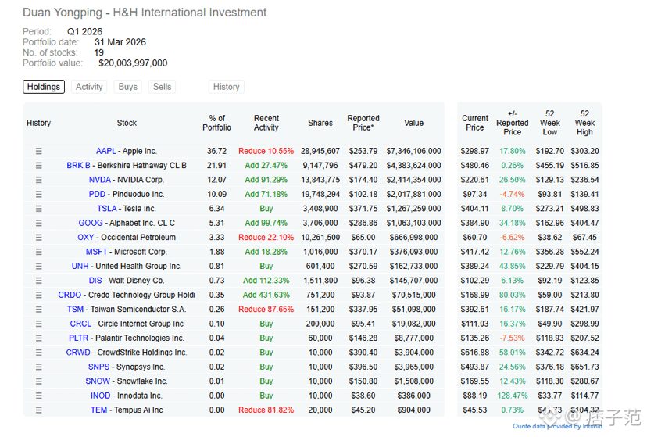This screenshot has width=647, height=437.
Task: Switch to the Activity tab
Action: (89, 87)
